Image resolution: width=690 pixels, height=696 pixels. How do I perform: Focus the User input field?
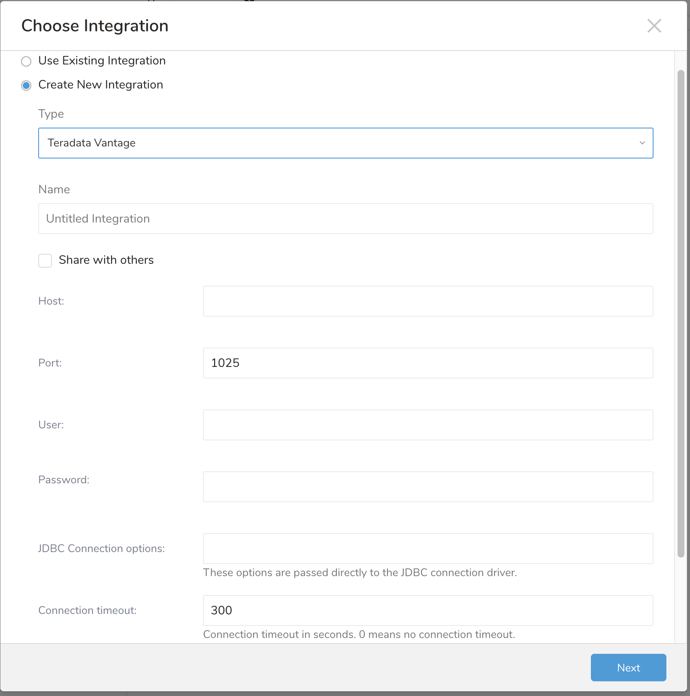pyautogui.click(x=428, y=425)
